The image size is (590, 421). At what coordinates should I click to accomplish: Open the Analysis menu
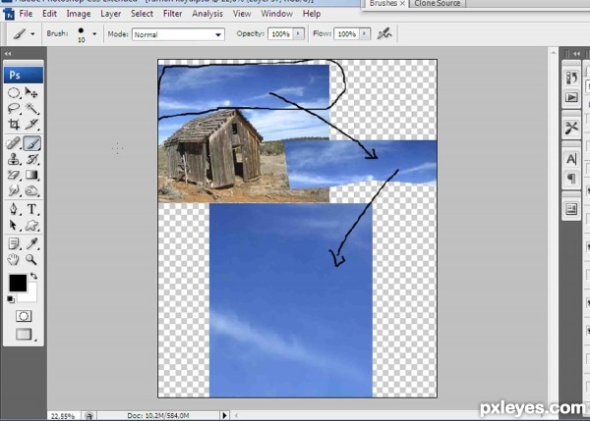click(x=207, y=14)
